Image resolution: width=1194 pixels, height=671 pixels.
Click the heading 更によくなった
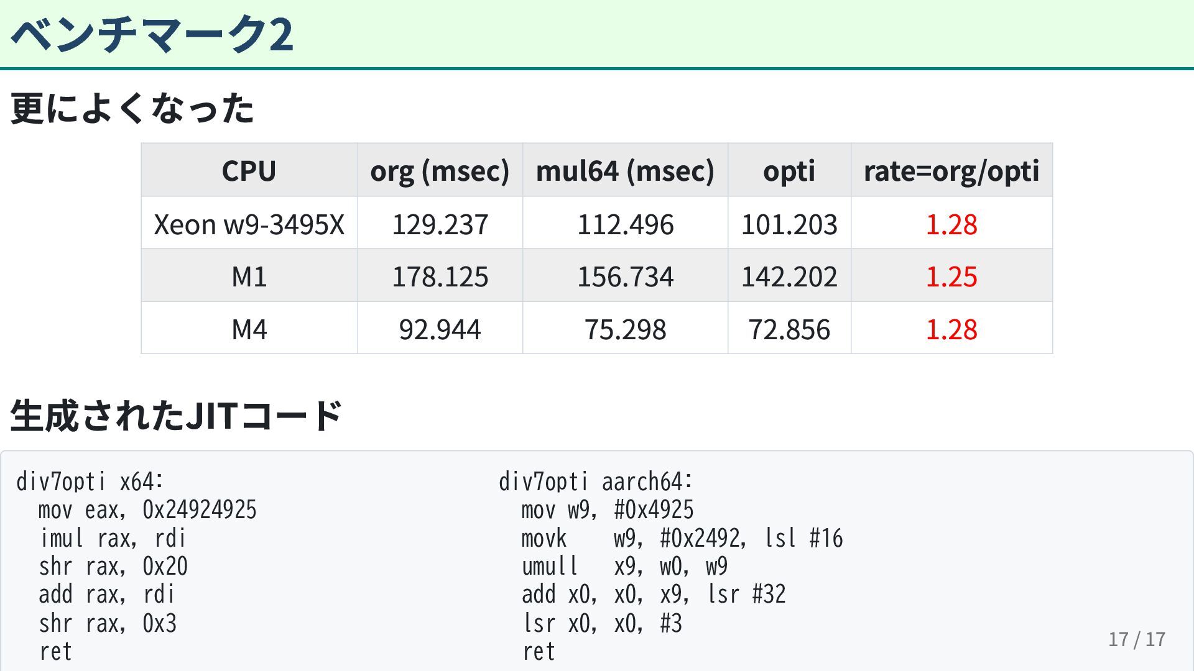tap(132, 108)
